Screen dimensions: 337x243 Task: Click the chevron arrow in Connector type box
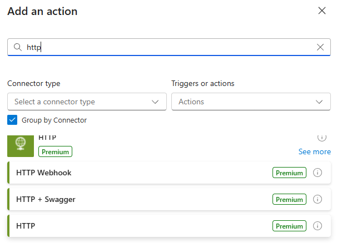[x=155, y=102]
